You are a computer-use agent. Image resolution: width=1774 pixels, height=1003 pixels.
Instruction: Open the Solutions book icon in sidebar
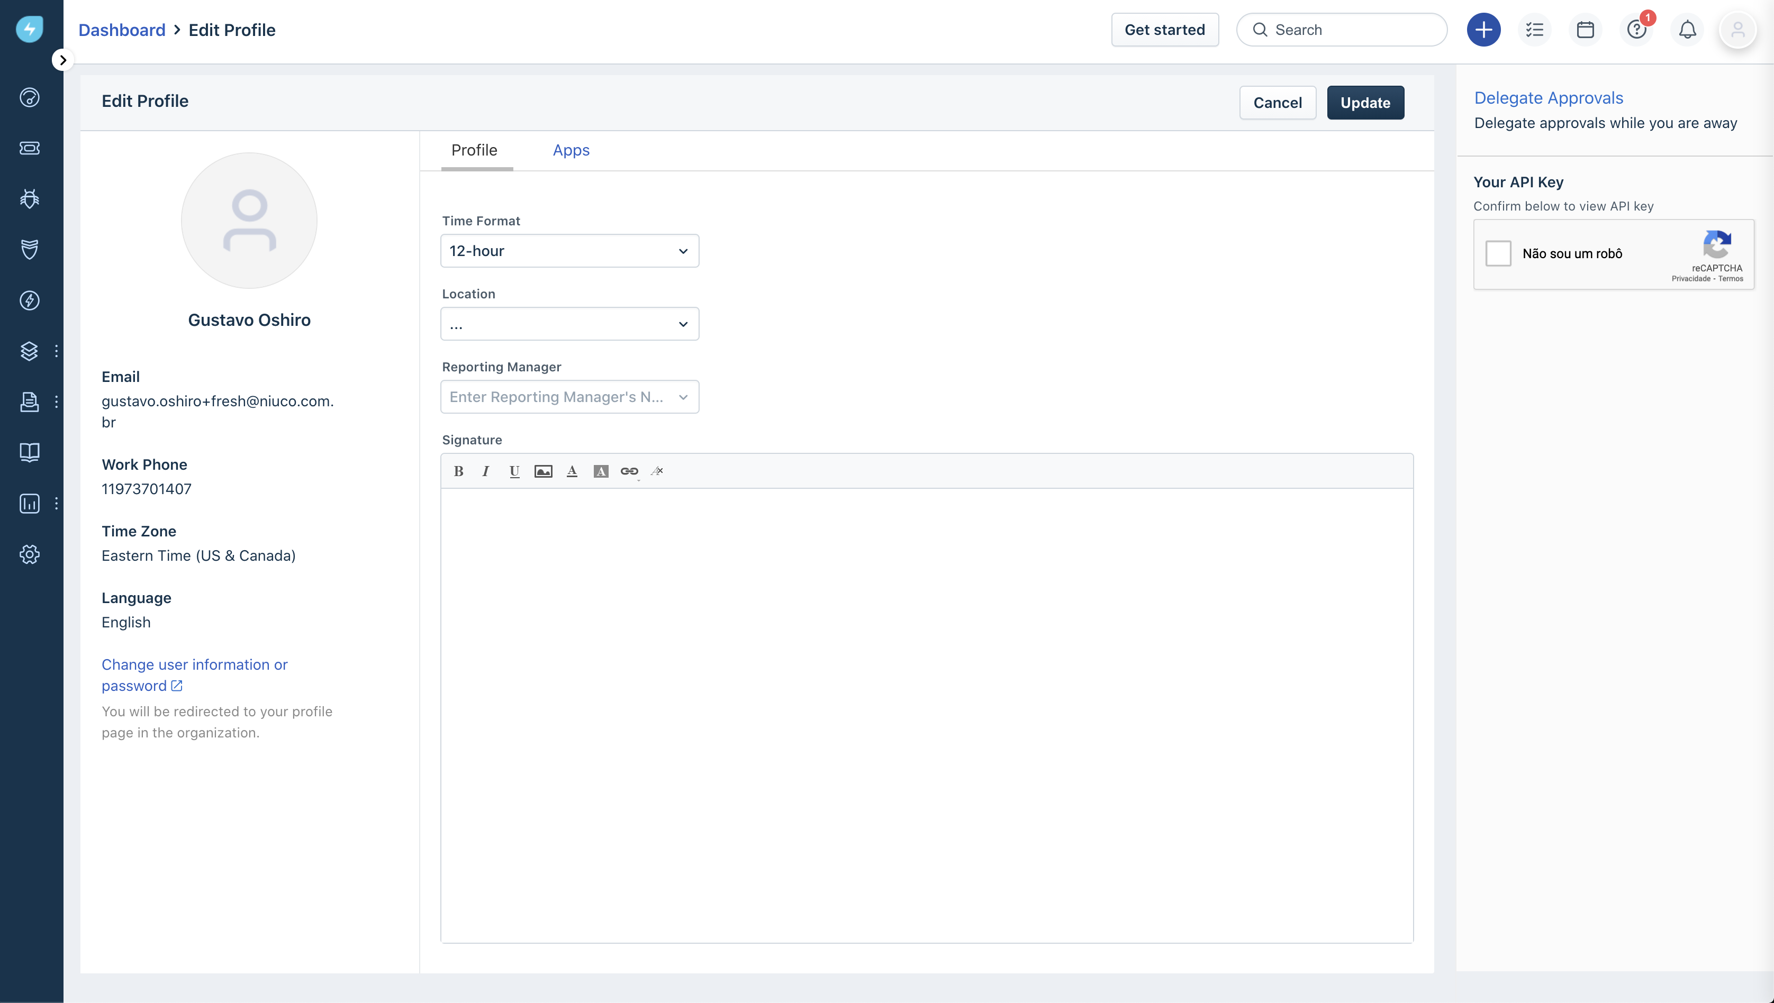coord(29,453)
